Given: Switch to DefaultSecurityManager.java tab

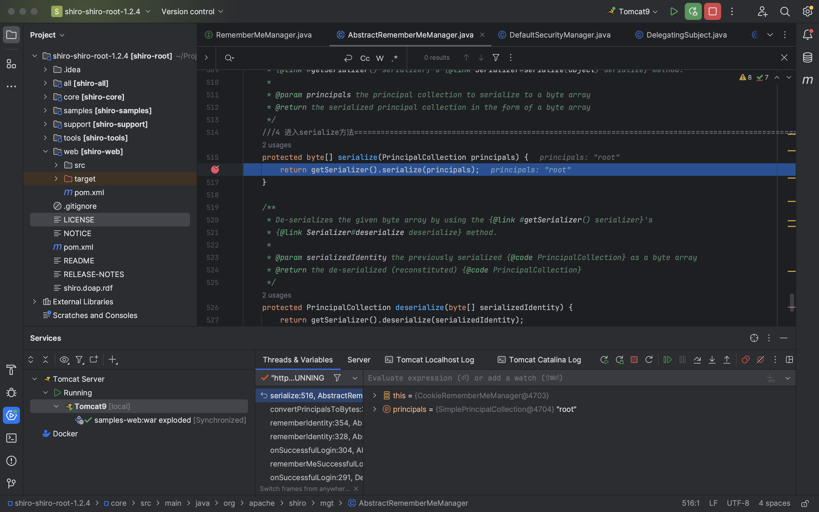Looking at the screenshot, I should [x=555, y=35].
